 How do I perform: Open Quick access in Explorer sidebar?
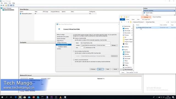click(x=127, y=26)
